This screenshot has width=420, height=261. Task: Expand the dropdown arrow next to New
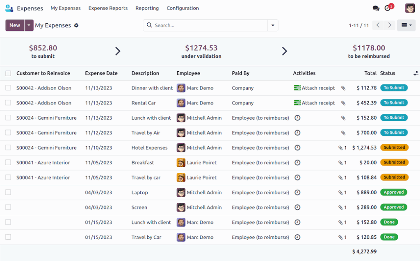coord(29,25)
